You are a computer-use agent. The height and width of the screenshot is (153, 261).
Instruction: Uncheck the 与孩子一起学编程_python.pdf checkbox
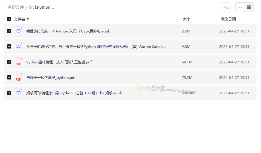[9, 77]
